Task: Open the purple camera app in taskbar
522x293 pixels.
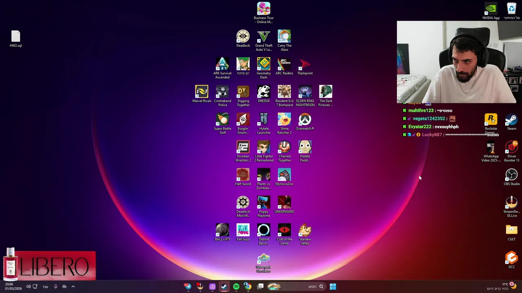Action: (212, 286)
